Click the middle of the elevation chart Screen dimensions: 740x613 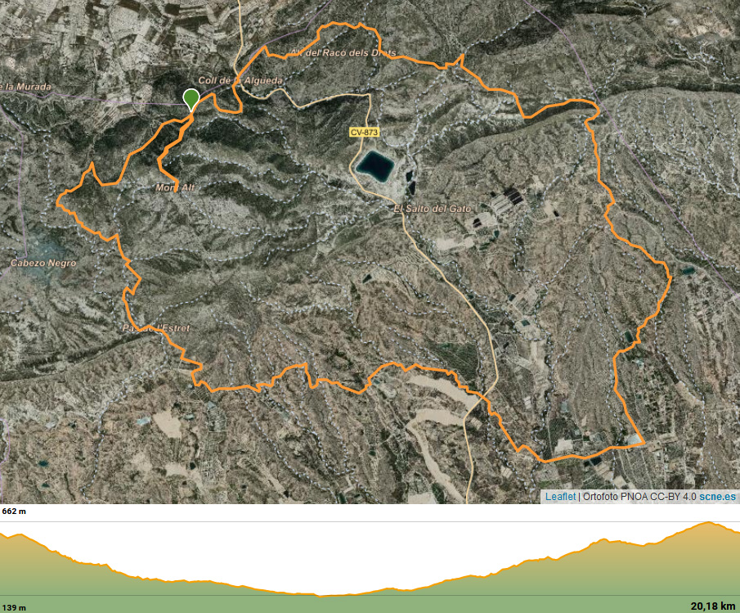(370, 557)
